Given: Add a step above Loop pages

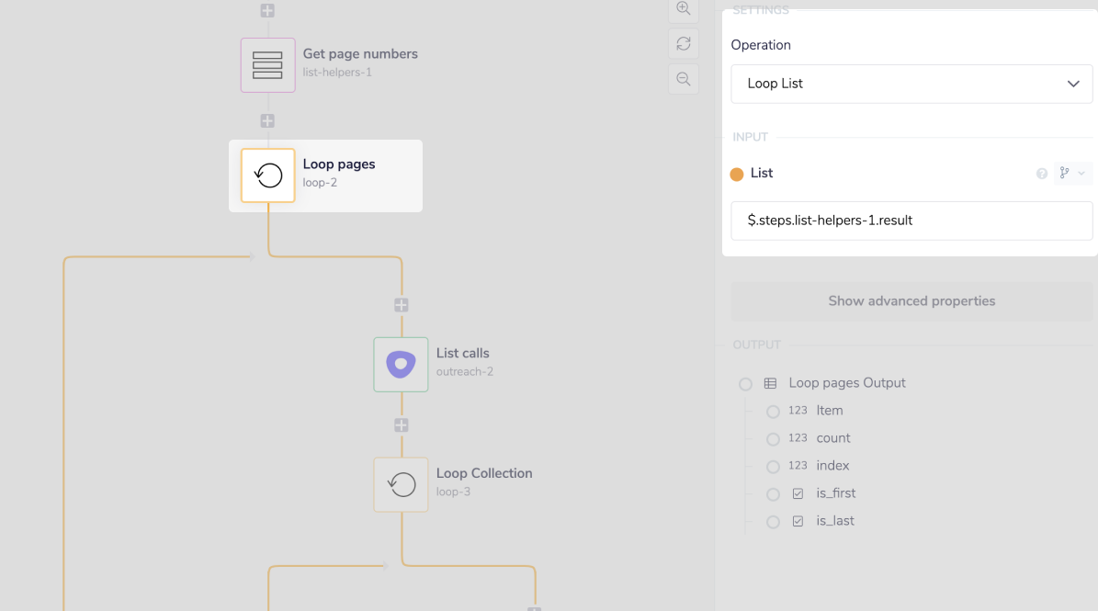Looking at the screenshot, I should 267,121.
